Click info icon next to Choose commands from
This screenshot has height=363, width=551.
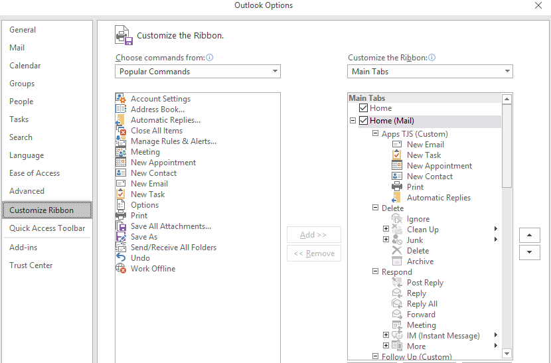(x=209, y=58)
